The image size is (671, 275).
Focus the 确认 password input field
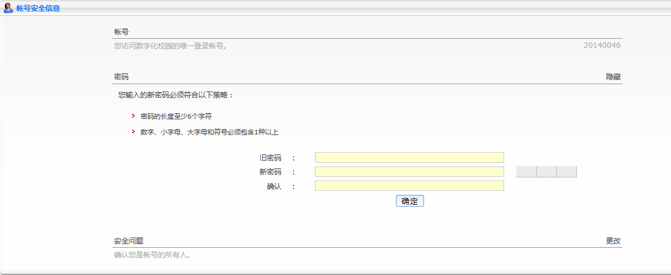tap(409, 185)
